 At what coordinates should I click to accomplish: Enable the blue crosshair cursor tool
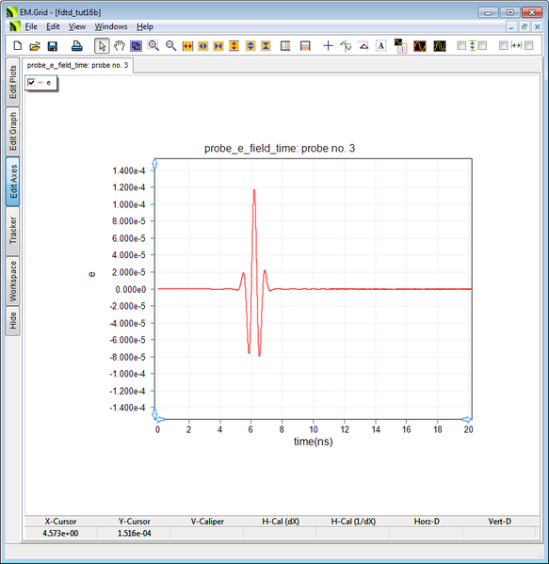328,46
